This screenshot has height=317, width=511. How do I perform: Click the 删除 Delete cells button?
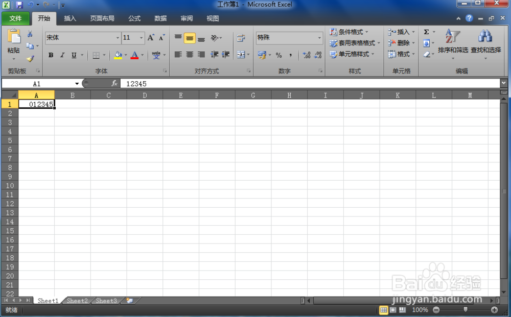pos(401,43)
